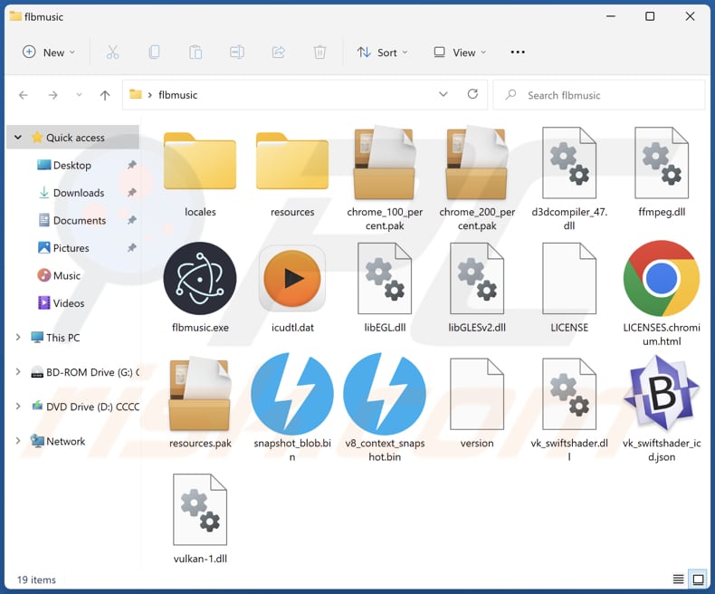715x594 pixels.
Task: Open the locales folder
Action: click(200, 163)
